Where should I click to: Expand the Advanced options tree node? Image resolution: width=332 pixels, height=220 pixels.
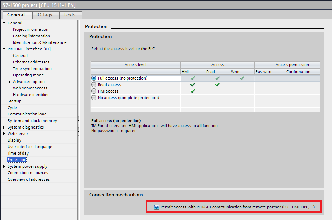[10, 82]
